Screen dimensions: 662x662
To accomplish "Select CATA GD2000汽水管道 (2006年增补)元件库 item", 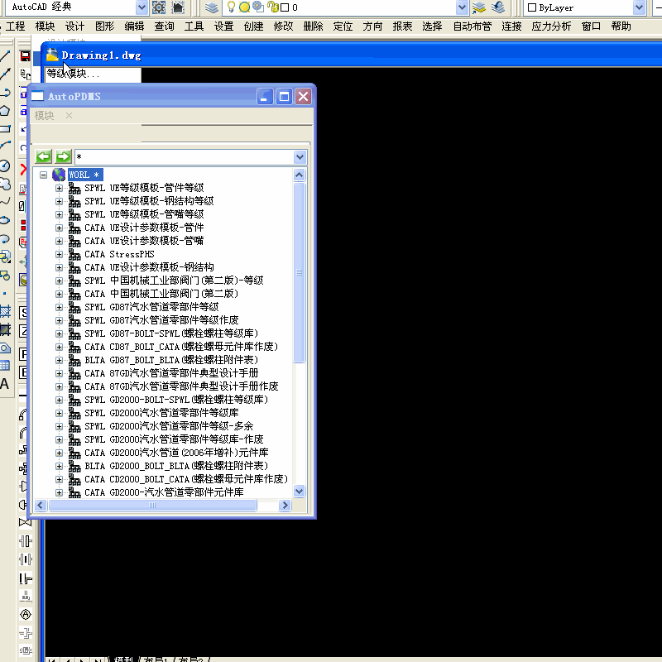I will (176, 453).
